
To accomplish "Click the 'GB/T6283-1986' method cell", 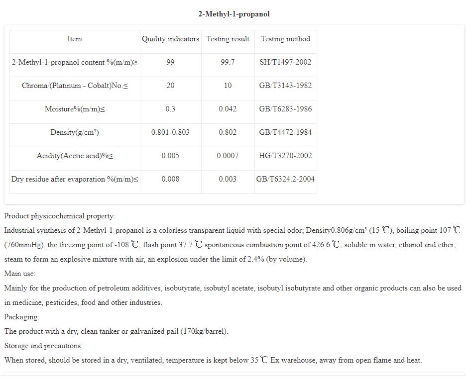I will point(285,109).
